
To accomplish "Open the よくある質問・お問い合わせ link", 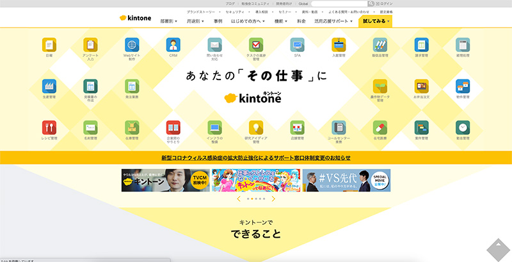I will coord(349,12).
